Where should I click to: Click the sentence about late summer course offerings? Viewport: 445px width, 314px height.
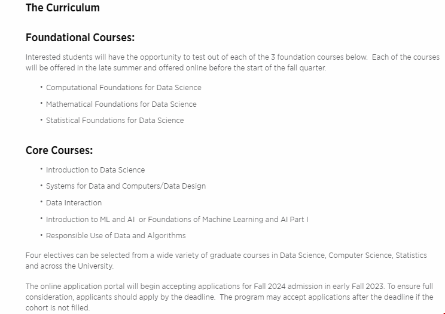(x=179, y=67)
